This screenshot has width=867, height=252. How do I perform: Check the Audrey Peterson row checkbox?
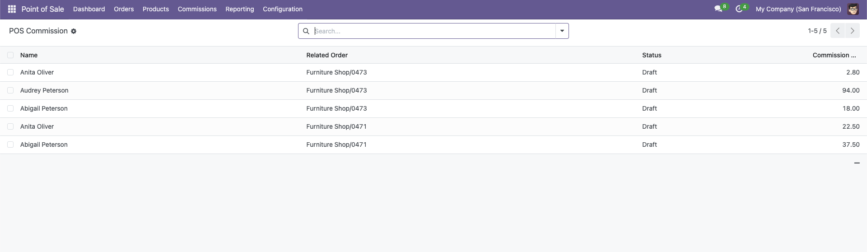[x=10, y=90]
